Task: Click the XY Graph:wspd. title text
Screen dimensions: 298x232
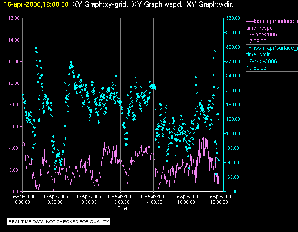Action: (x=157, y=4)
